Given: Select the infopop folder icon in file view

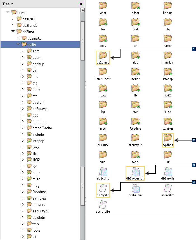Looking at the screenshot, I should tap(167, 72).
